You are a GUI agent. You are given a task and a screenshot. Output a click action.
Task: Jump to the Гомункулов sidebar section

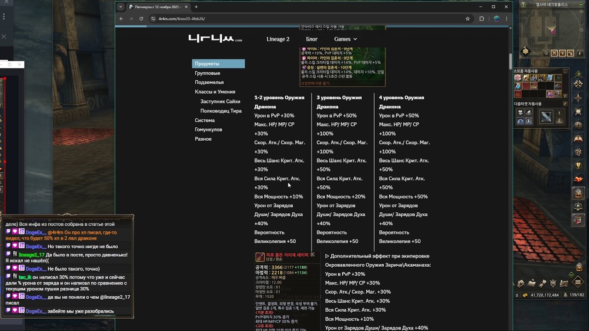point(208,130)
